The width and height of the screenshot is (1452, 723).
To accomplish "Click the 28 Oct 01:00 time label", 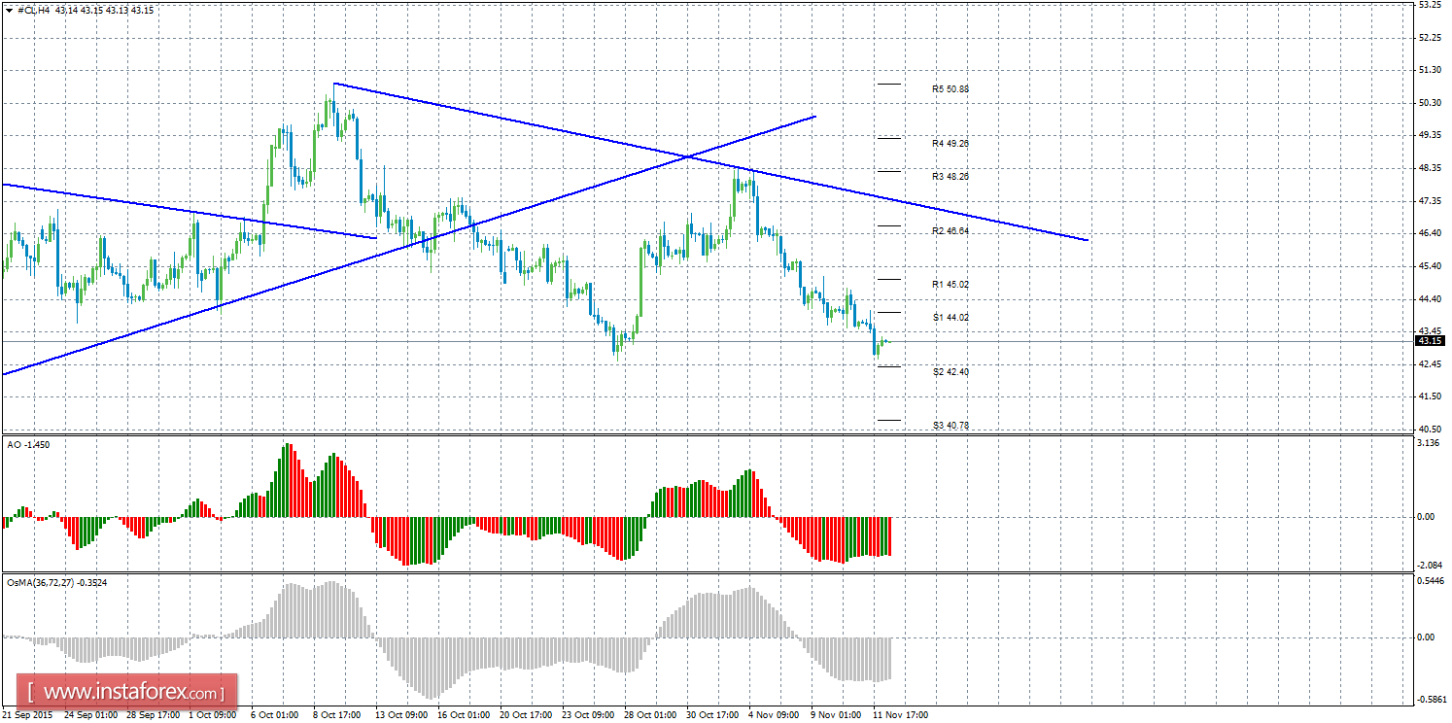I will (x=650, y=715).
